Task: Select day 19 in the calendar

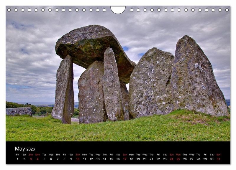Action: 138,159
